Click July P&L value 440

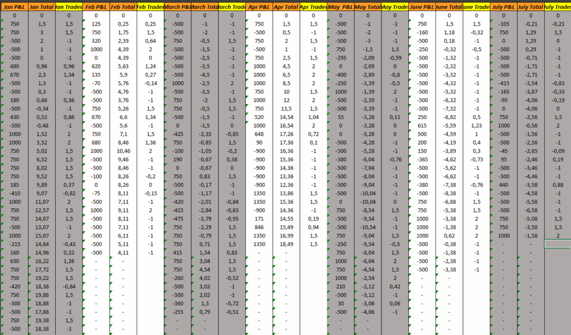coord(504,185)
